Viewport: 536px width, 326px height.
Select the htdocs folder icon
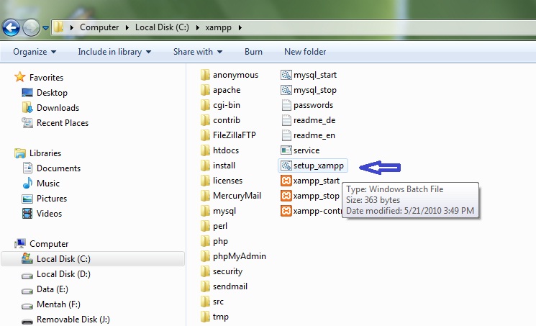[x=205, y=150]
